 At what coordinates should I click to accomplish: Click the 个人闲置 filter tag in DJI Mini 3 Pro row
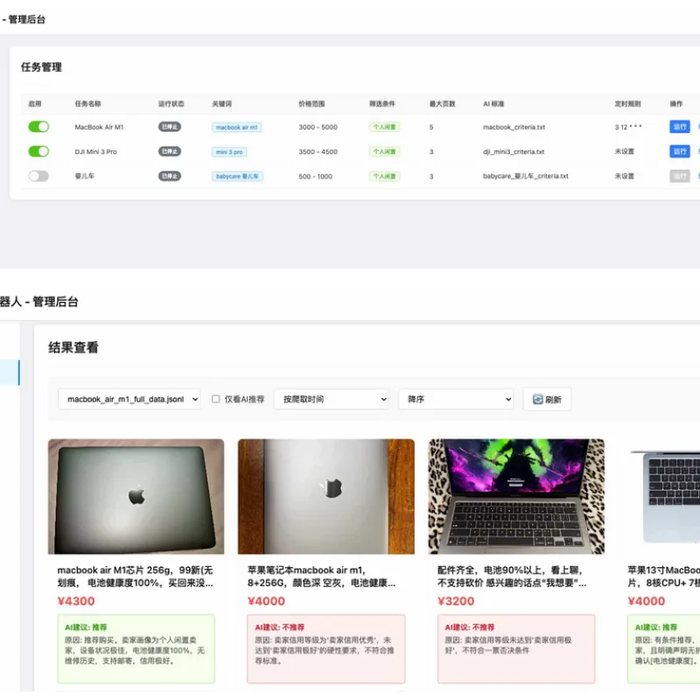click(384, 151)
